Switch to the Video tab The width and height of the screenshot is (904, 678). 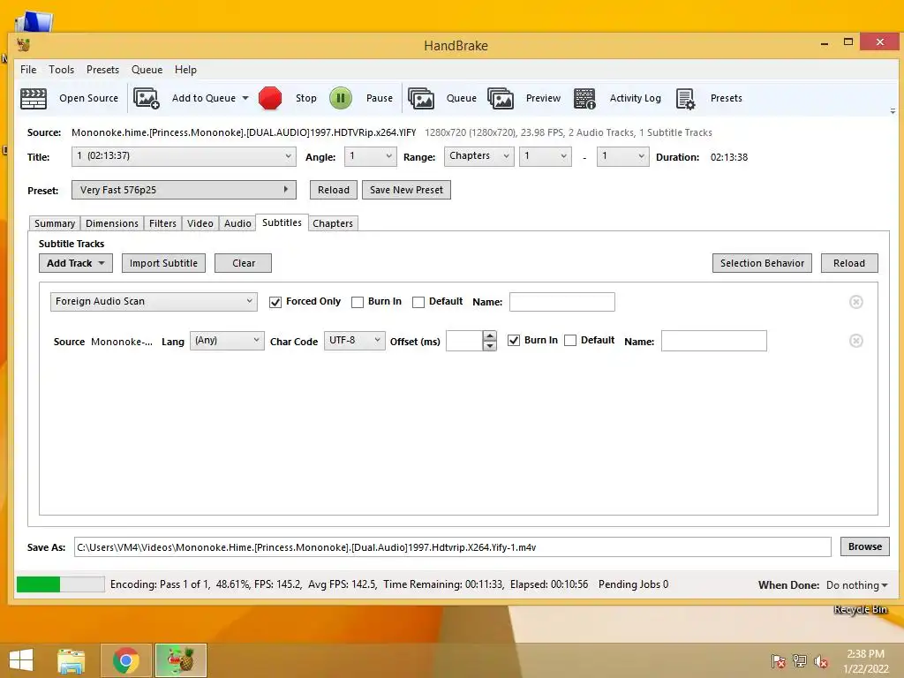point(200,223)
